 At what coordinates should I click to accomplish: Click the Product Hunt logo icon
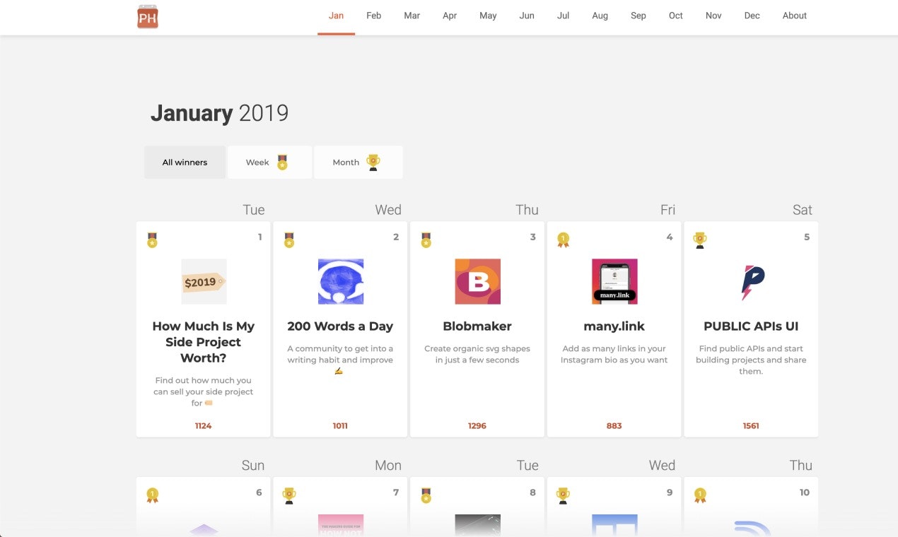click(147, 16)
